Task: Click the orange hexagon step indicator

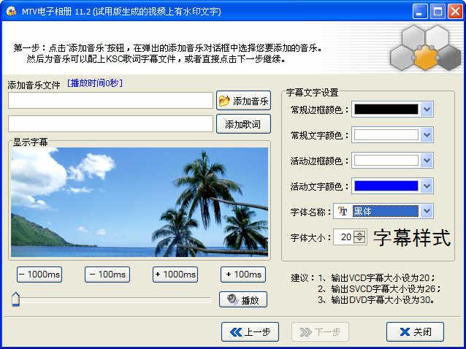Action: [425, 58]
